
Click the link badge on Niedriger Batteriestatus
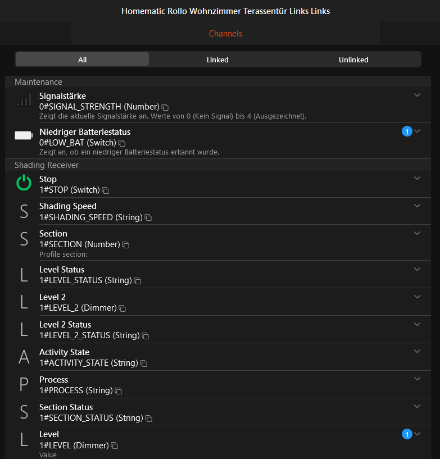tap(407, 131)
